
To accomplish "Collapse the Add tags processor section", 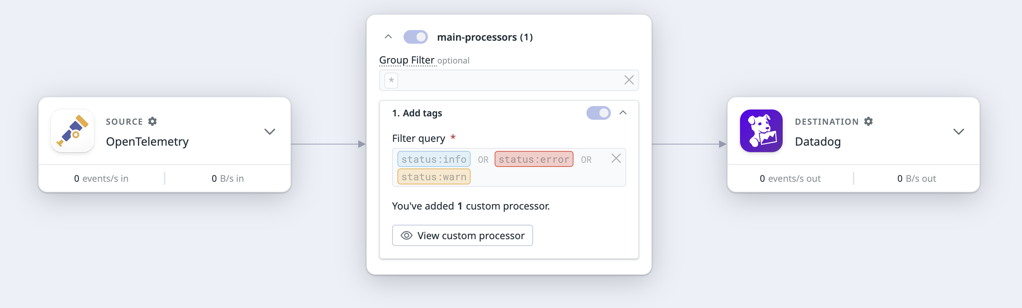I will (623, 113).
